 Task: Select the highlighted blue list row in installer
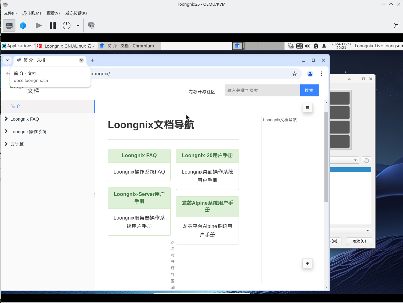tap(350, 170)
